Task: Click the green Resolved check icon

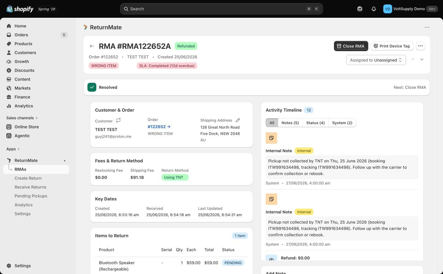Action: click(x=92, y=87)
